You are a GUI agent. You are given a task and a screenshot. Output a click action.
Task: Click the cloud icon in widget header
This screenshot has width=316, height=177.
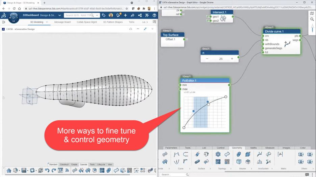point(131,29)
